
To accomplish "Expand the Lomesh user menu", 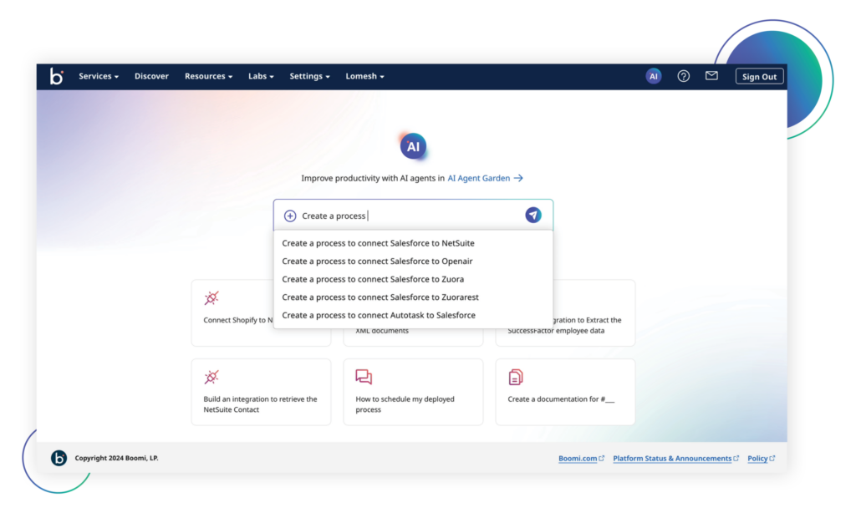I will pyautogui.click(x=364, y=75).
